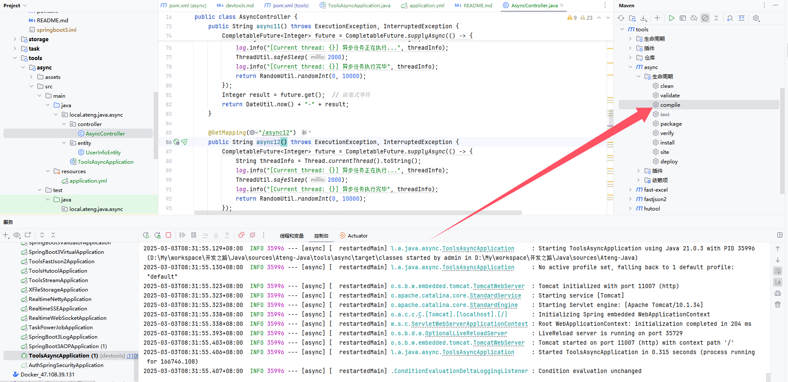Image resolution: width=788 pixels, height=382 pixels.
Task: Expand the fast-excel Maven module
Action: click(630, 189)
